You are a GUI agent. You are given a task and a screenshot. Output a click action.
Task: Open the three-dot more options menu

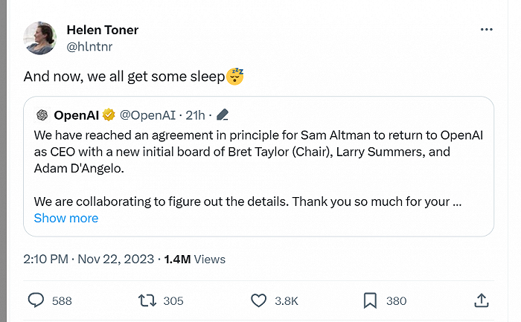pyautogui.click(x=486, y=30)
